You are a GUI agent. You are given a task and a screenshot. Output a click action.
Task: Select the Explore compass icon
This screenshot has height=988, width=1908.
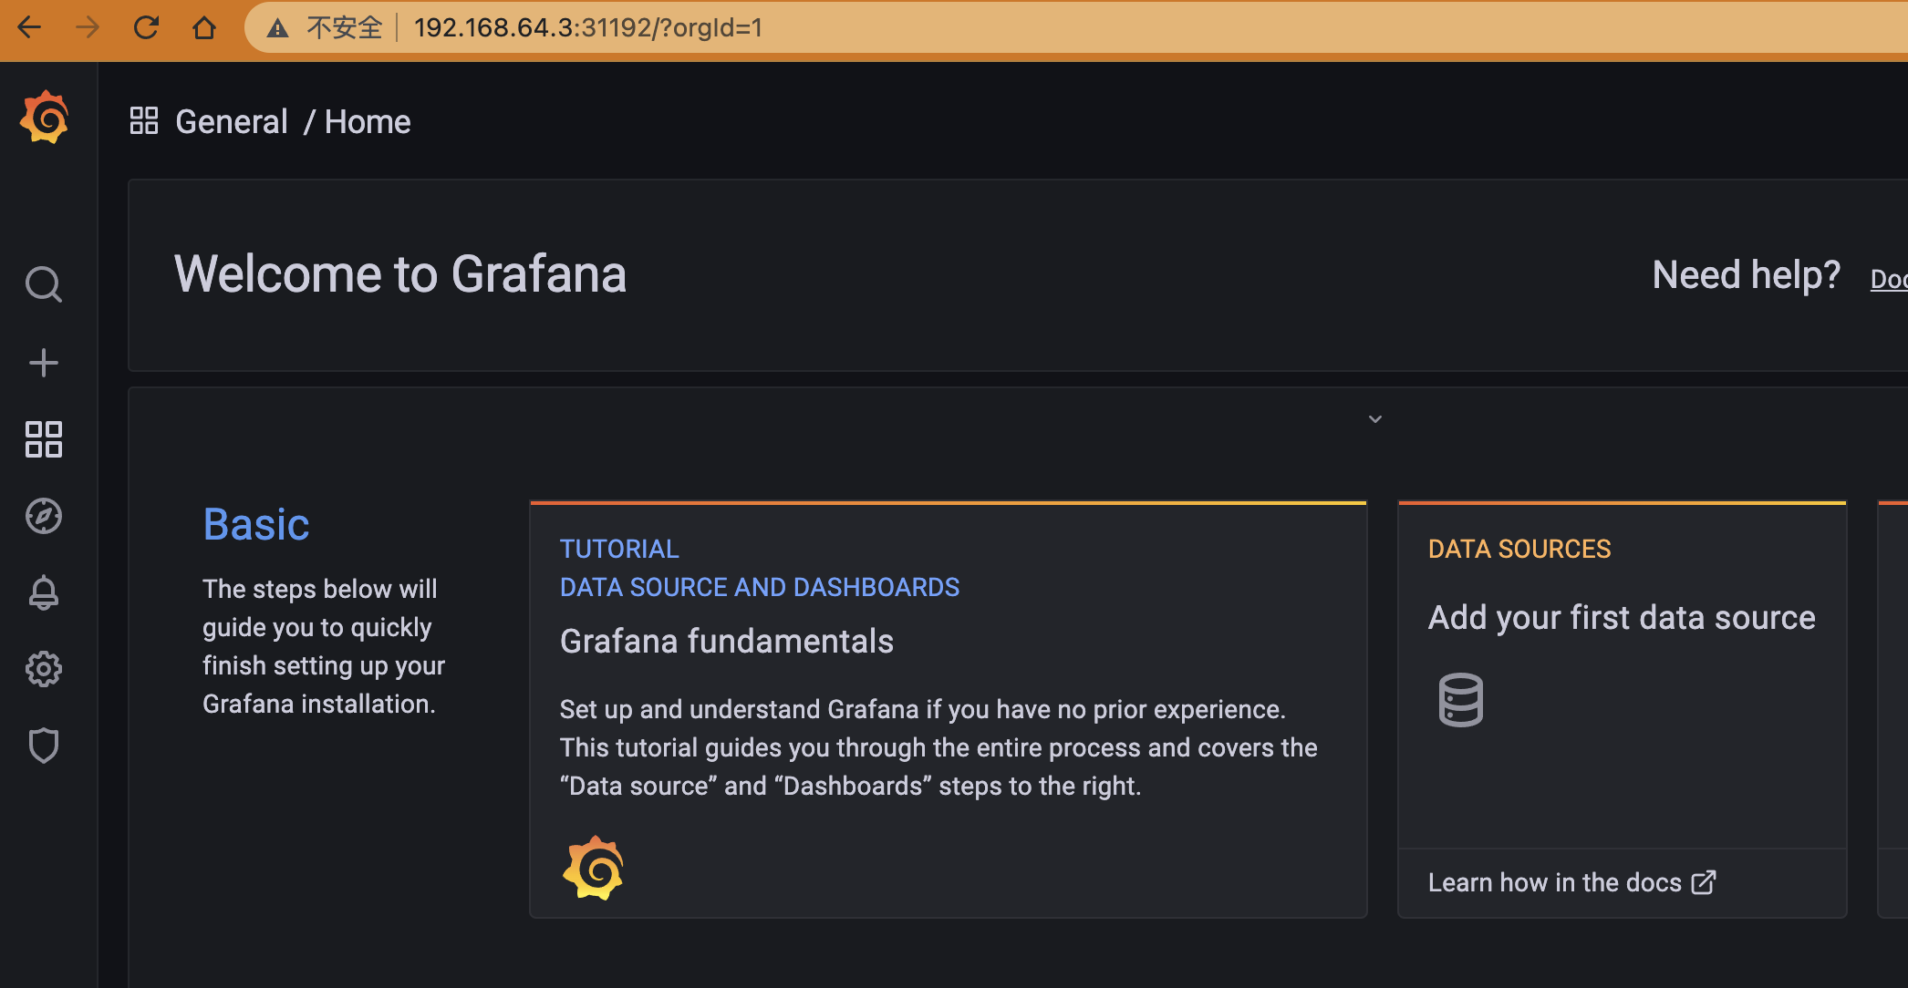44,516
